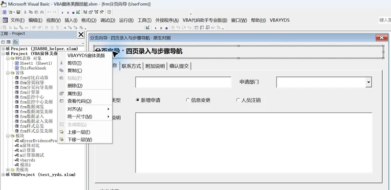The width and height of the screenshot is (391, 190).
Task: Save the project with the floppy disk icon
Action: [18, 12]
